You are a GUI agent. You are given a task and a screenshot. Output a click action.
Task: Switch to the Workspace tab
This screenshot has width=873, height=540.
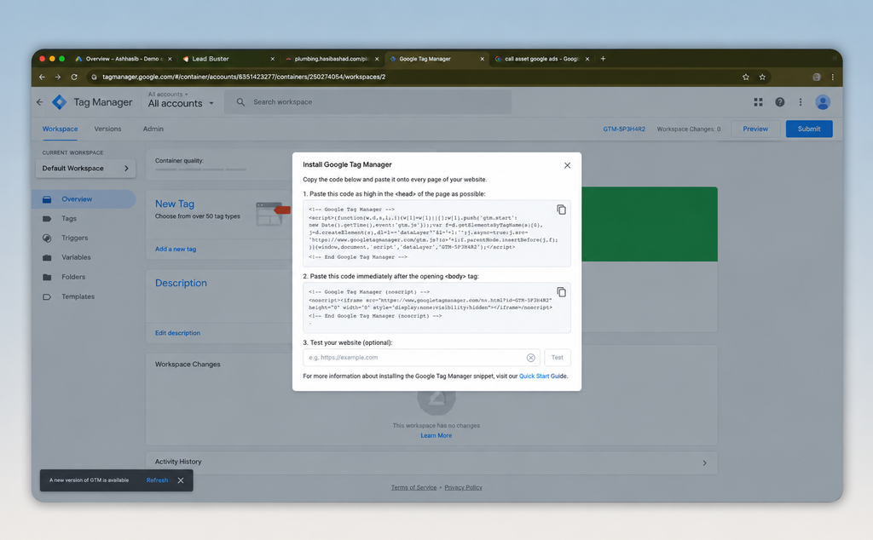pyautogui.click(x=61, y=129)
